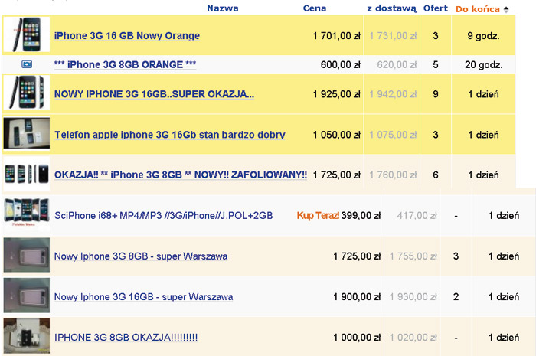The width and height of the screenshot is (536, 356).
Task: Open Nowy Iphone 3G 16GB super Warszawa
Action: [143, 296]
